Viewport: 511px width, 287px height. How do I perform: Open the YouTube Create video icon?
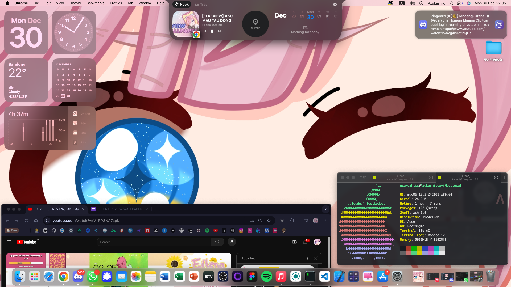coord(294,242)
